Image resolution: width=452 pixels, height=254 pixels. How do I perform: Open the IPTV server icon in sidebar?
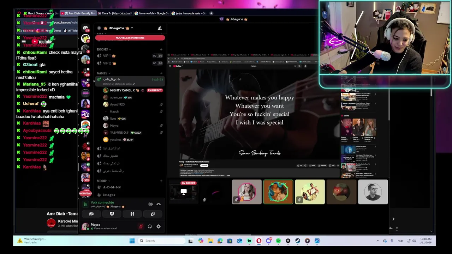click(85, 114)
